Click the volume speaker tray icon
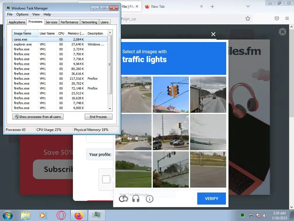 (x=265, y=216)
